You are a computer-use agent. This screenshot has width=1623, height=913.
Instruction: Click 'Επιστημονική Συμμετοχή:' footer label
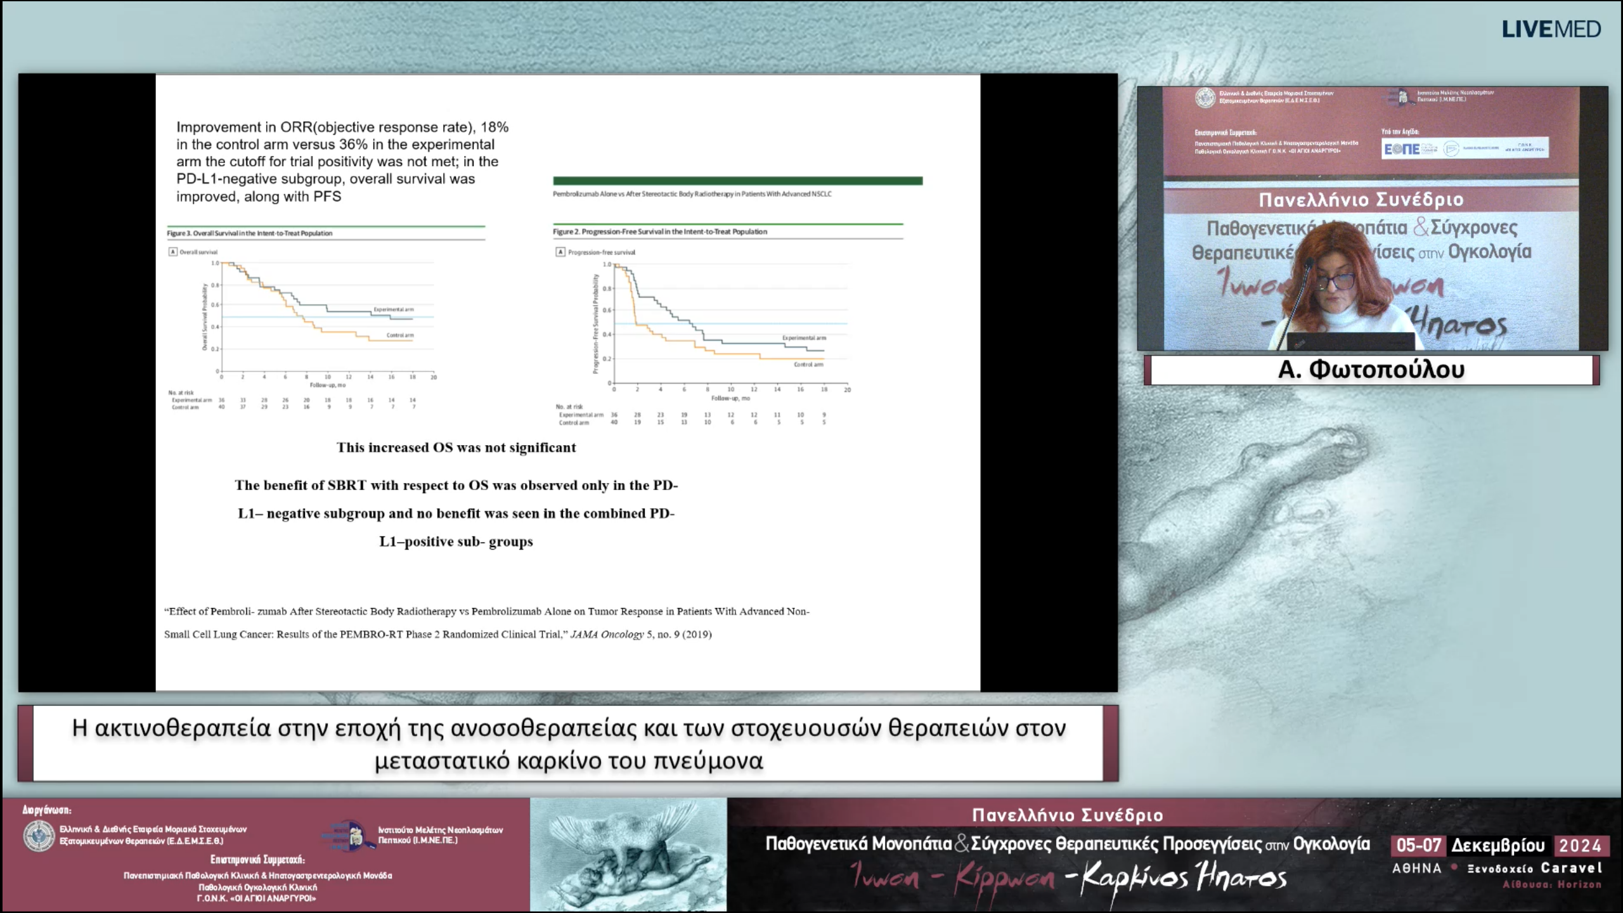click(257, 860)
